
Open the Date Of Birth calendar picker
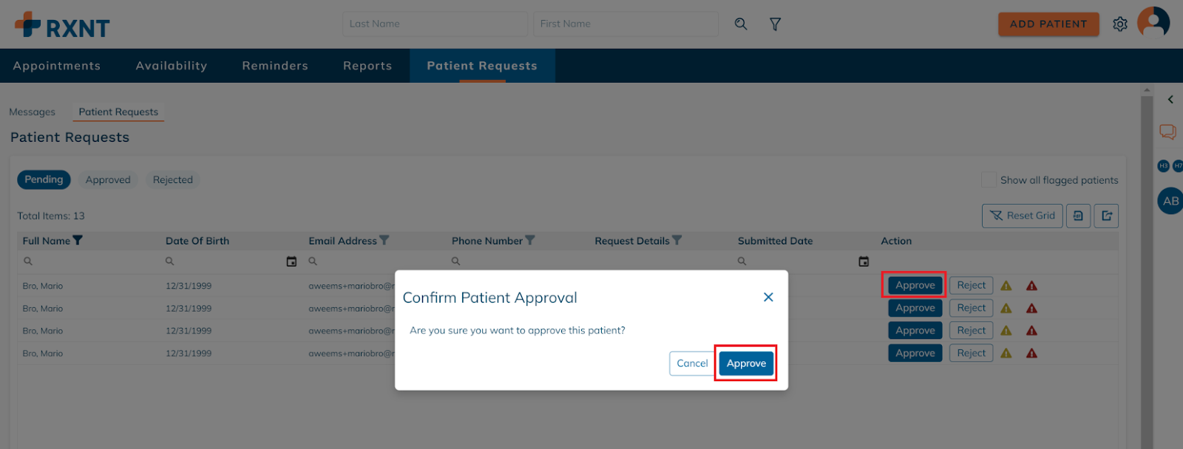click(291, 261)
